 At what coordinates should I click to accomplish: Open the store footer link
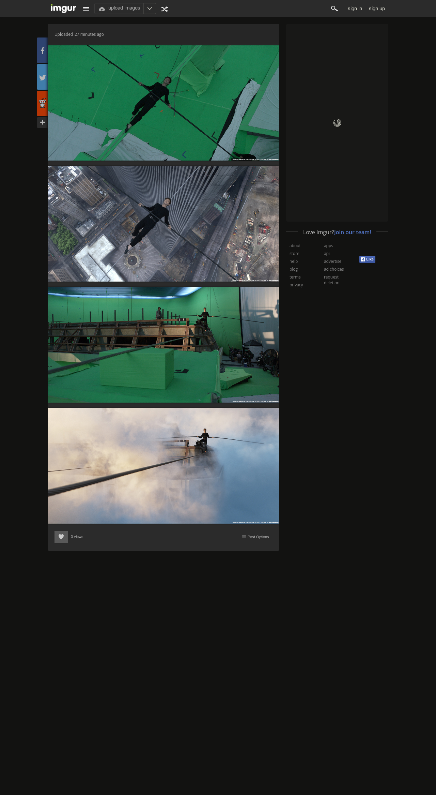(294, 254)
